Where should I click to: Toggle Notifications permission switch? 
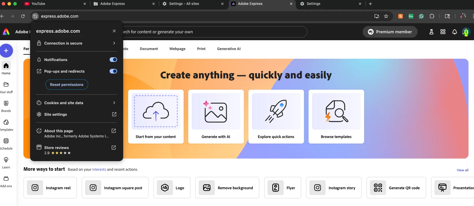[x=113, y=60]
